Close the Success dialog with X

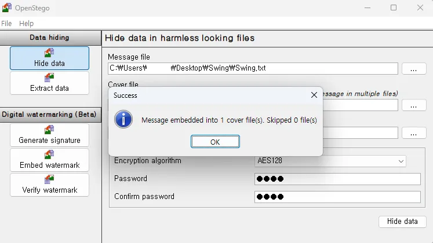(314, 95)
